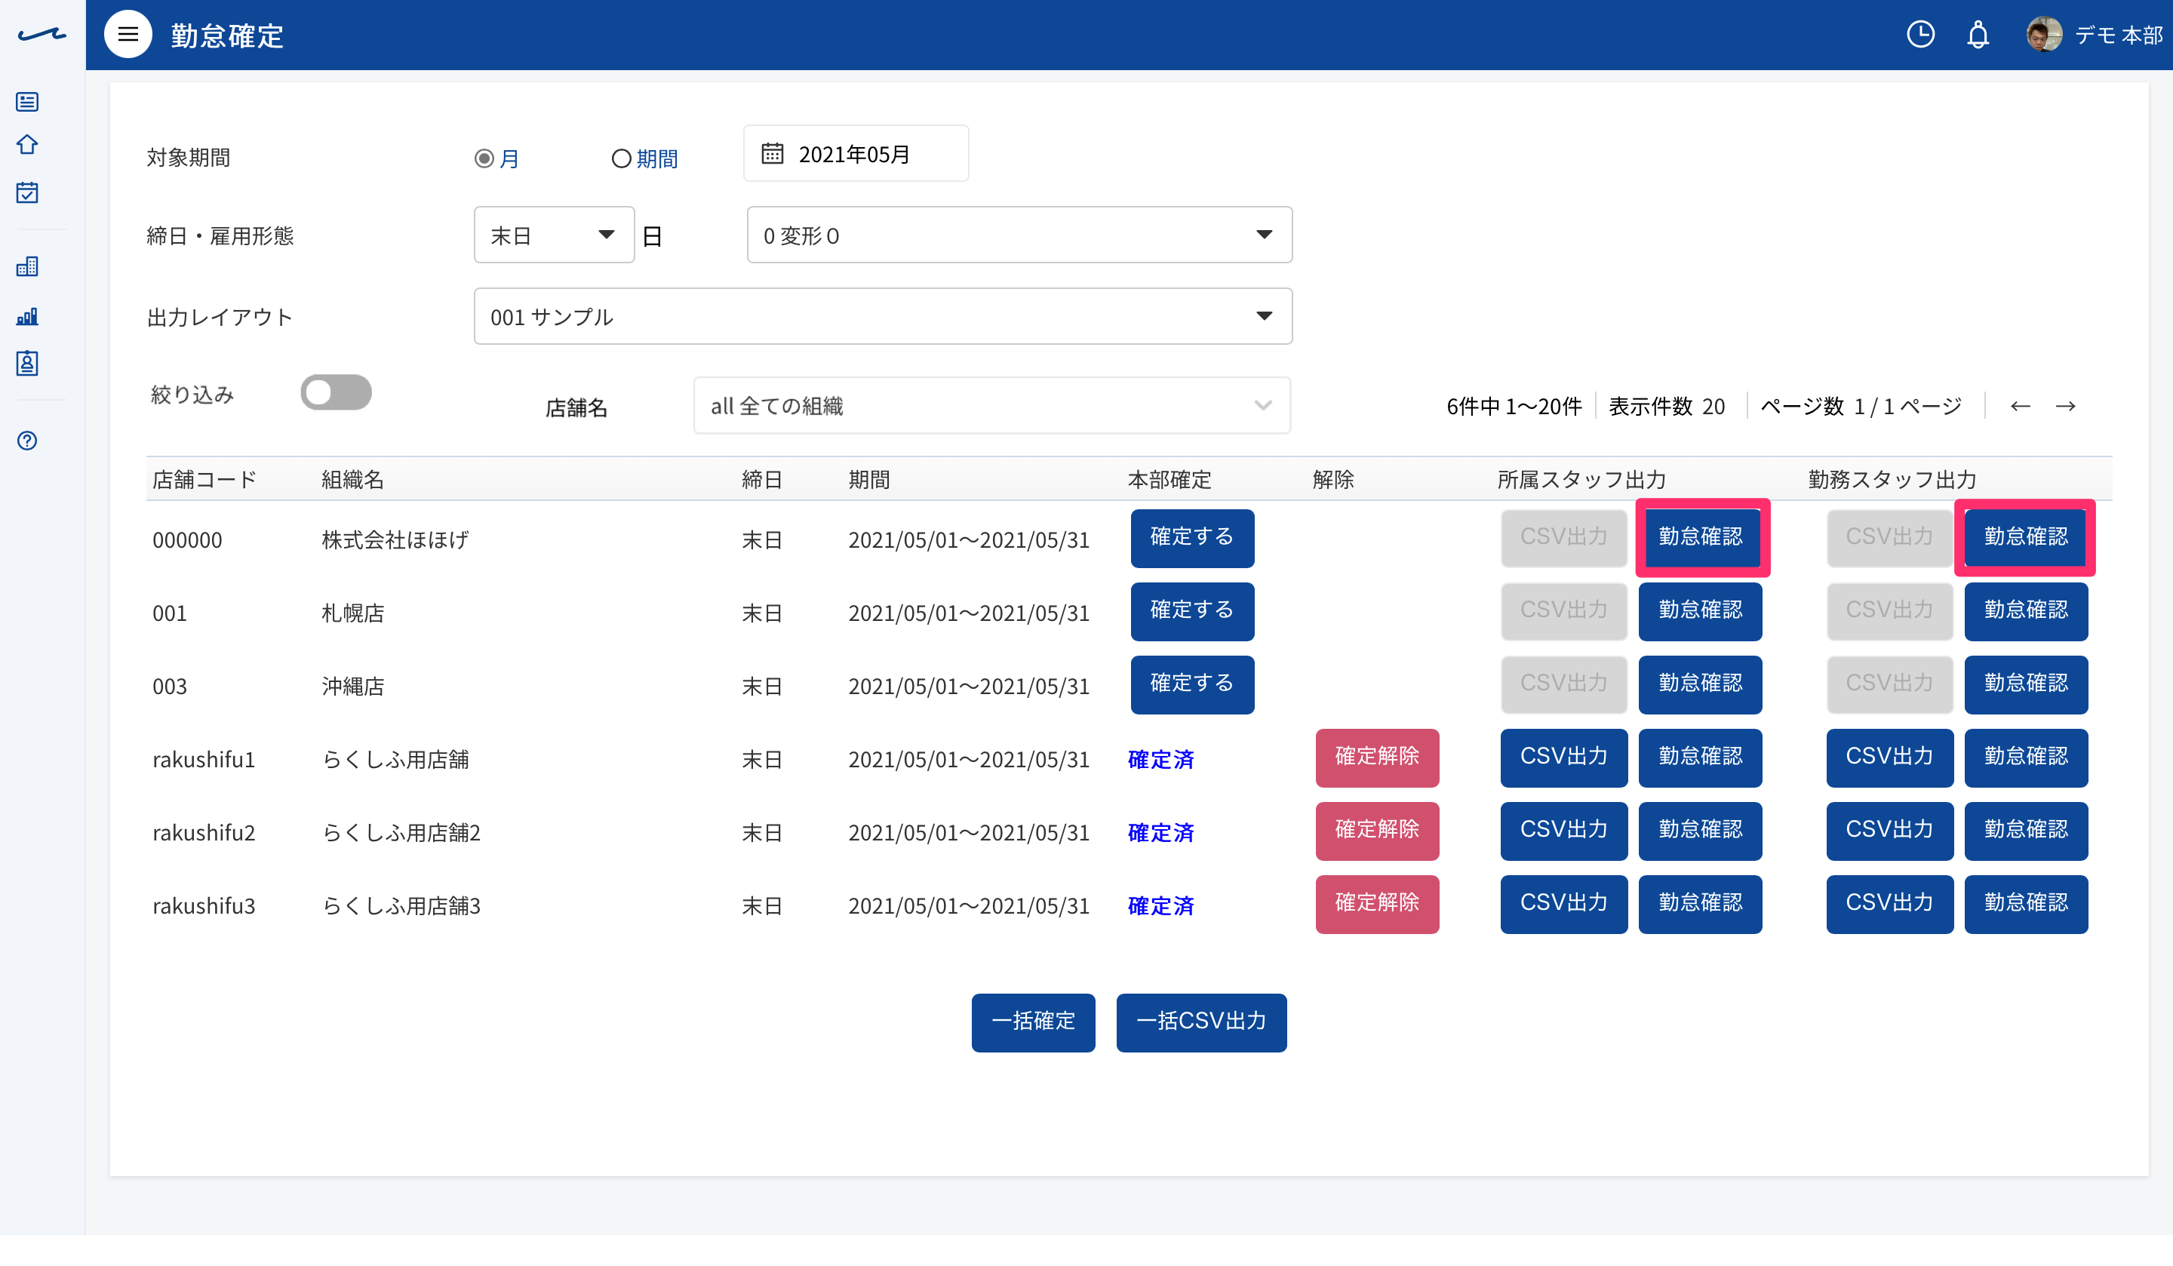2173x1266 pixels.
Task: Click the らくしふ用店舗2 organization name
Action: click(401, 833)
